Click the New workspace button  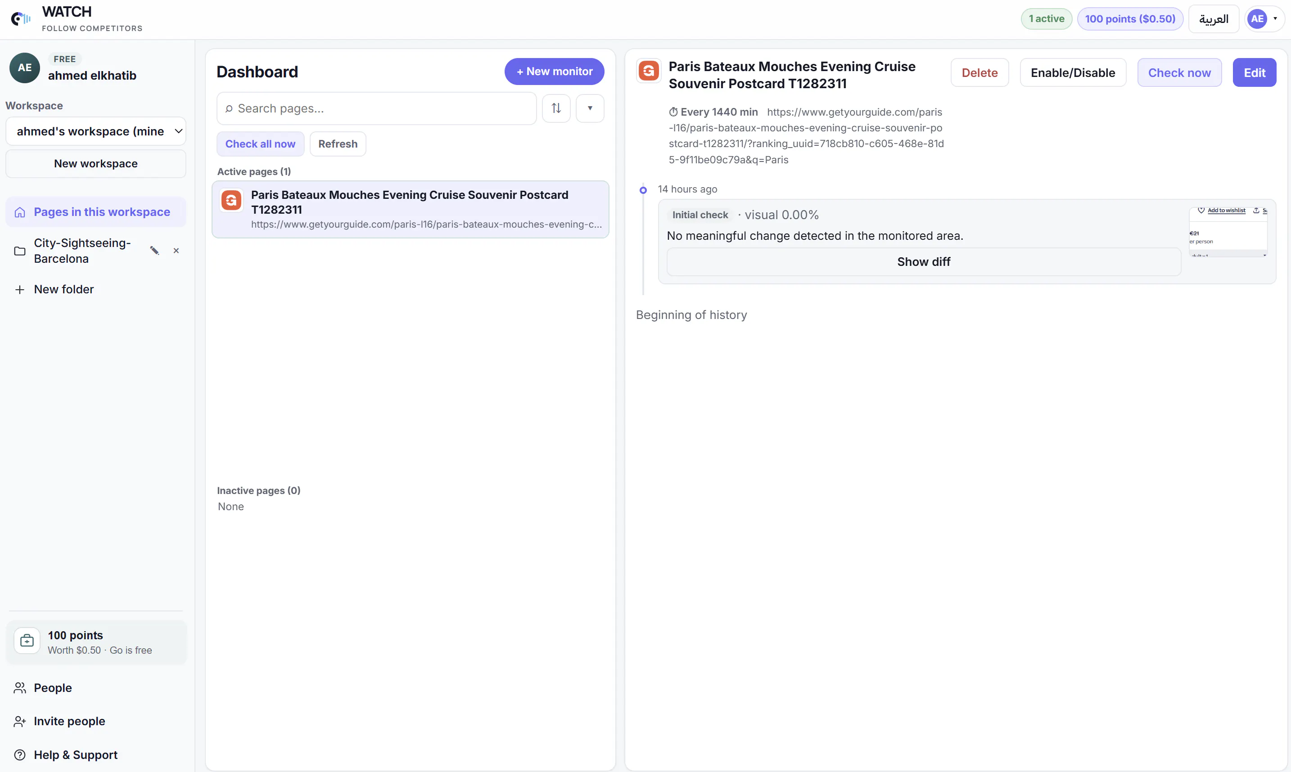(x=96, y=163)
